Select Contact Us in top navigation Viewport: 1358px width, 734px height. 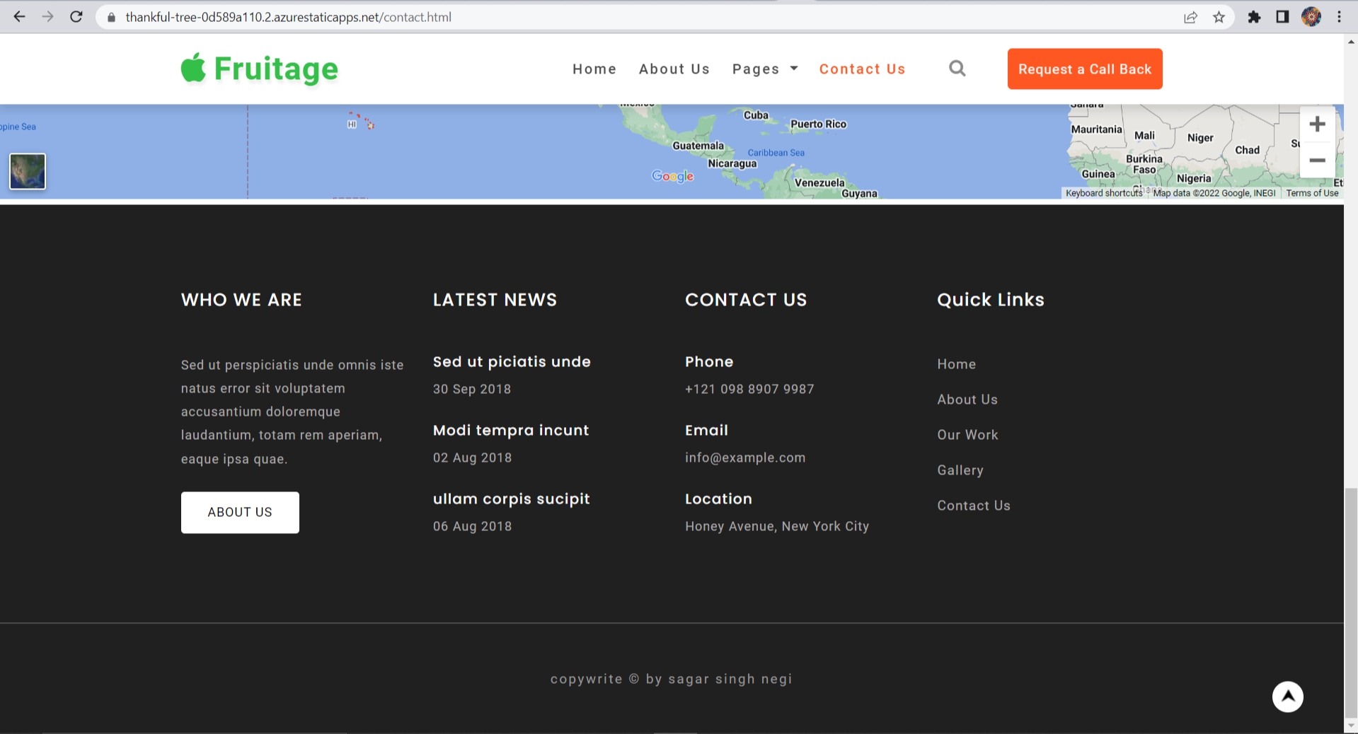tap(862, 69)
